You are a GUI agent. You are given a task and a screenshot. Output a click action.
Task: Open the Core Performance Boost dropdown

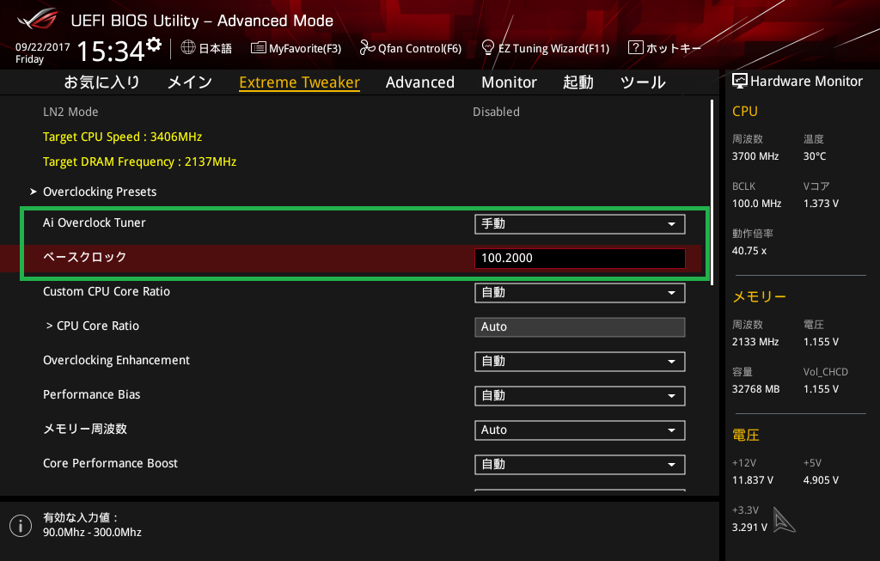[580, 465]
